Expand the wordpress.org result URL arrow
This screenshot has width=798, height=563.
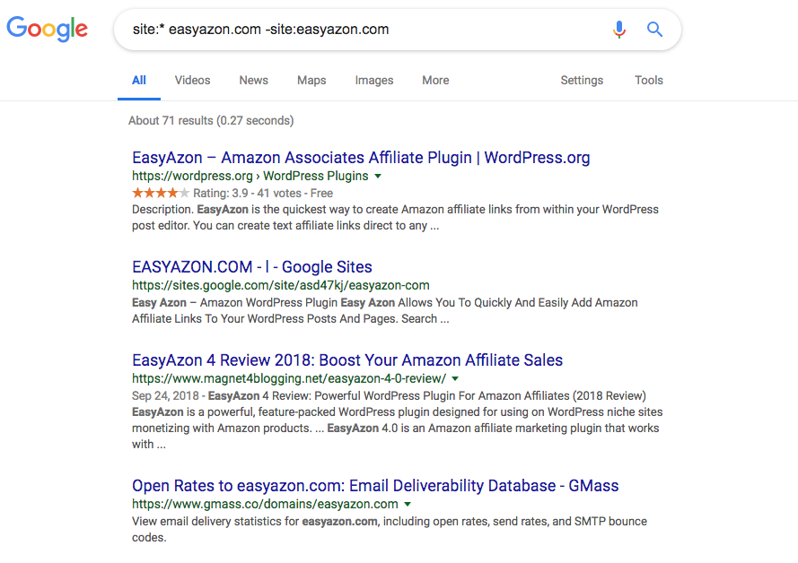click(378, 176)
